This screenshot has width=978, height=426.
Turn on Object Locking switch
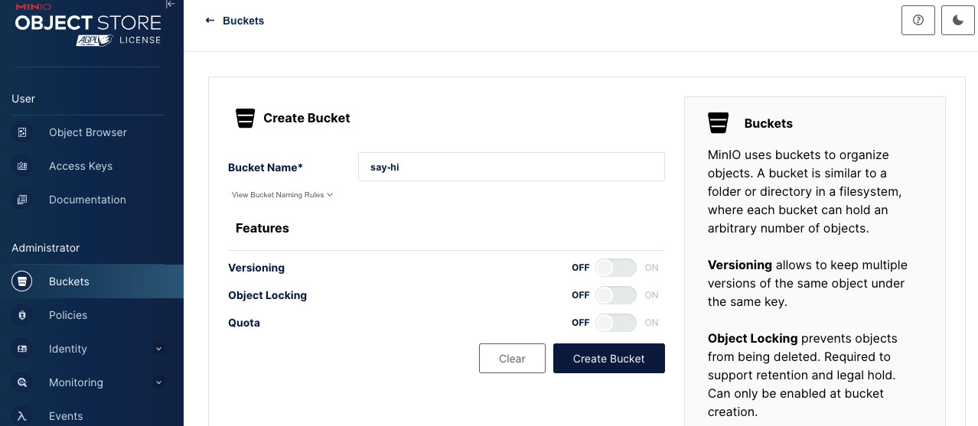tap(616, 295)
